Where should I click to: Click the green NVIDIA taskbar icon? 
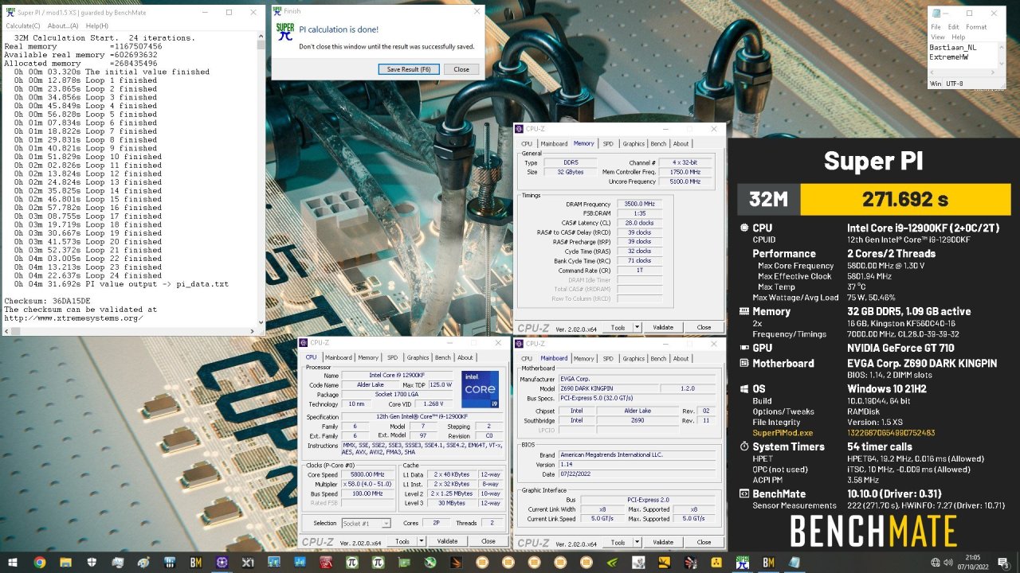point(612,563)
